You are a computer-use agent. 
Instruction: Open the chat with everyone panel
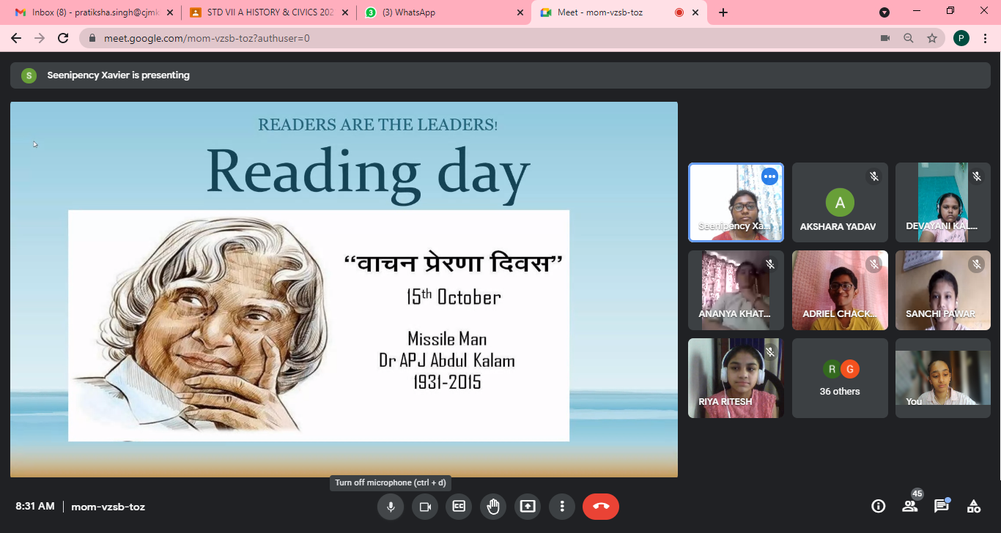(x=942, y=506)
